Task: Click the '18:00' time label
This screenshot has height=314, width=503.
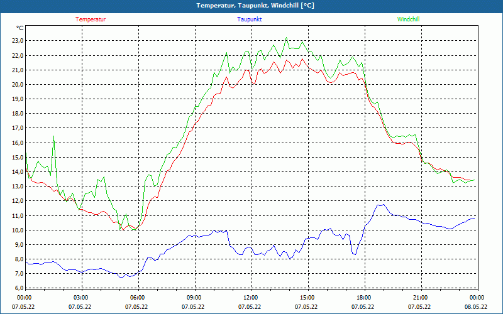Action: pos(364,298)
